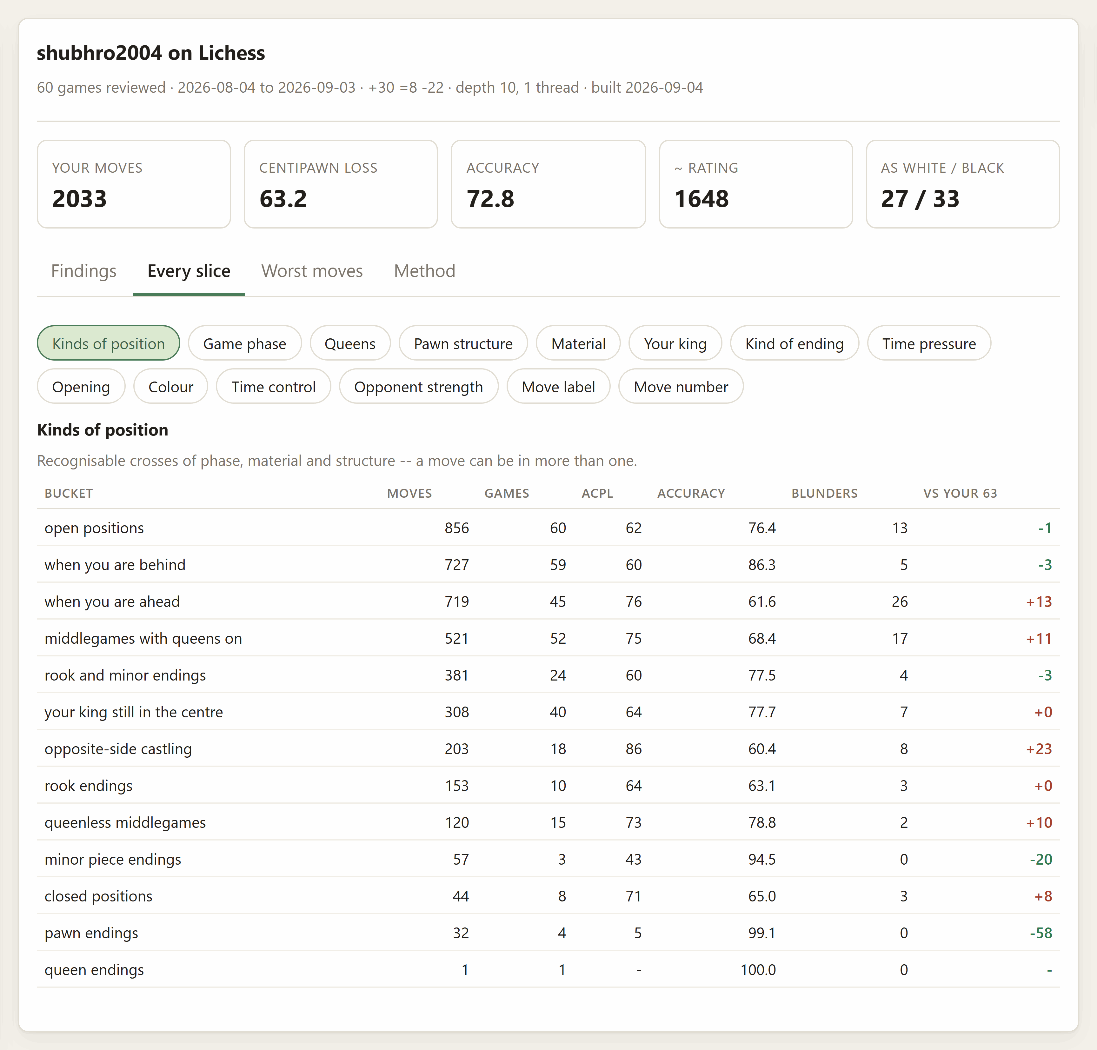
Task: View the Your king slice
Action: point(675,343)
